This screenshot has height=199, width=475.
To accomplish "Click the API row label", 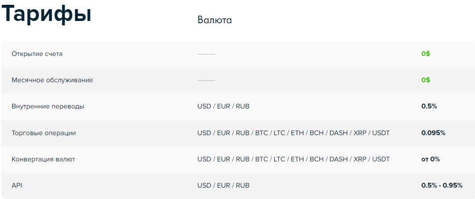I will pos(17,185).
